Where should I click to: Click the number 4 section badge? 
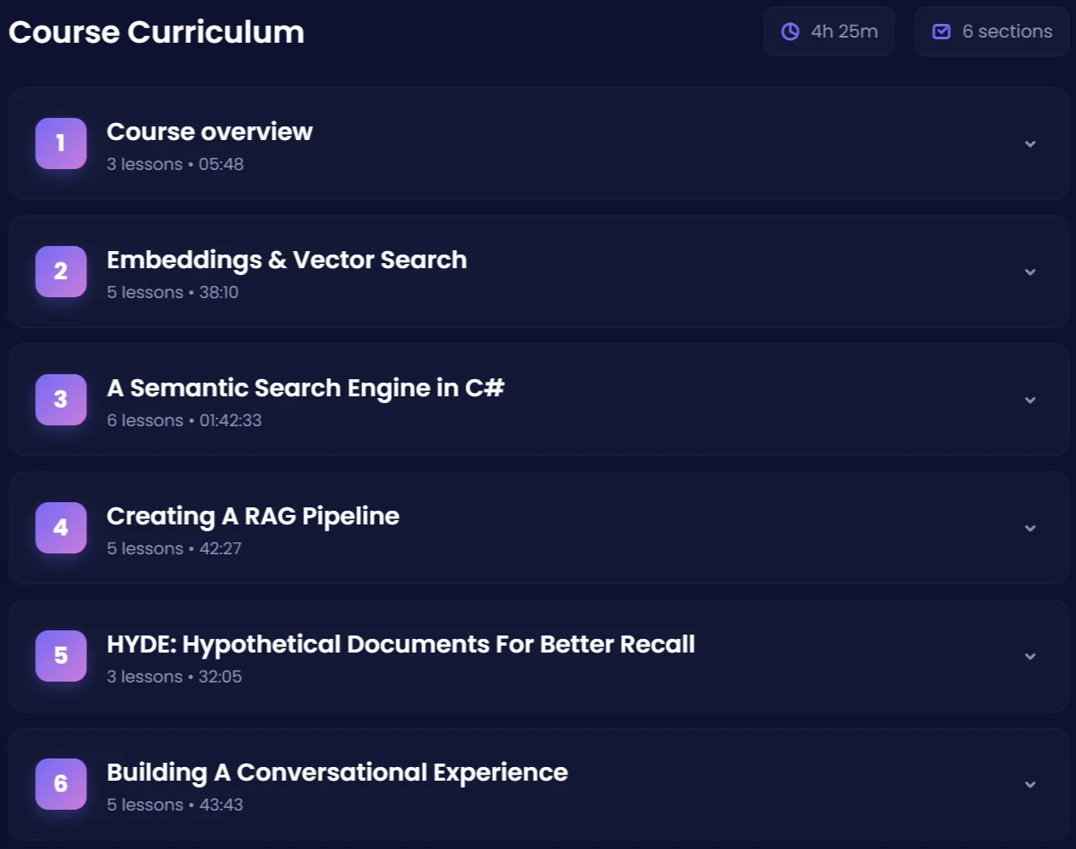[61, 528]
